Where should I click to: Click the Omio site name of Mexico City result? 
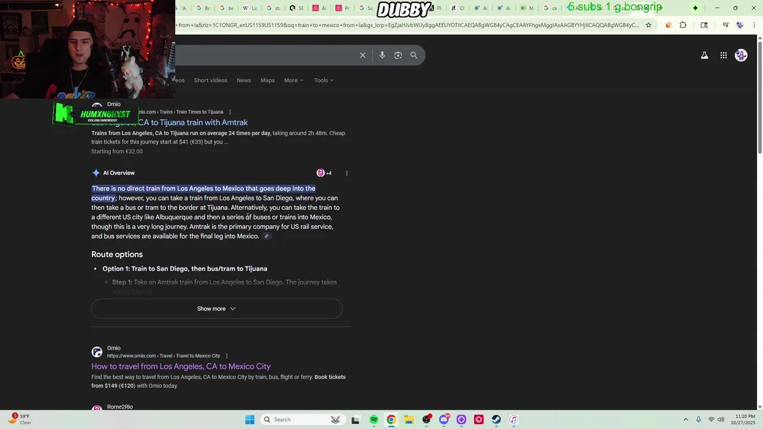(114, 348)
